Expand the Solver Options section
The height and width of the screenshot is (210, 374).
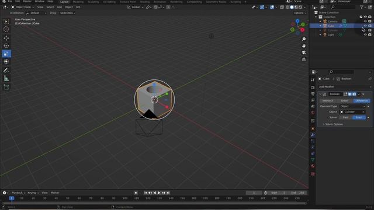(333, 124)
